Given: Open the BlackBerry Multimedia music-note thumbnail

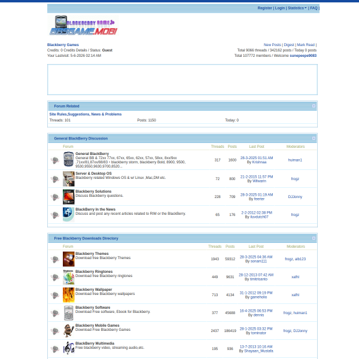Looking at the screenshot, I should (68, 348).
